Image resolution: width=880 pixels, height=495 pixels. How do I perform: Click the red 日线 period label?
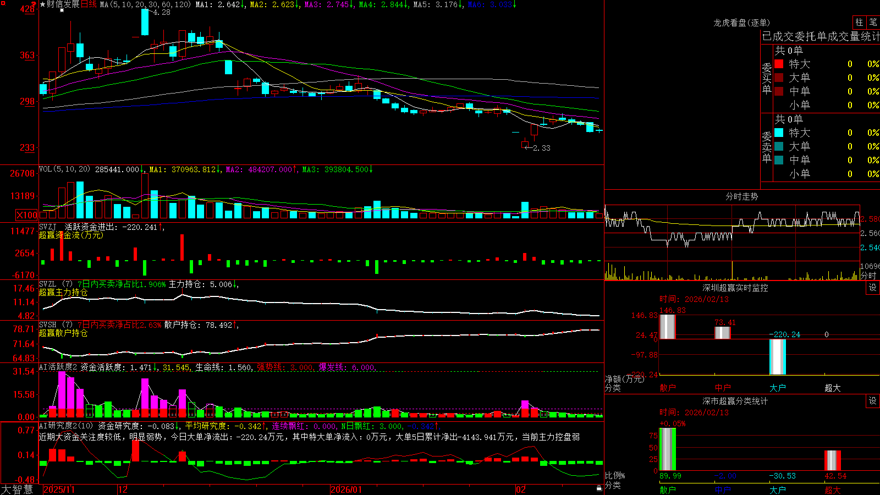pyautogui.click(x=89, y=4)
